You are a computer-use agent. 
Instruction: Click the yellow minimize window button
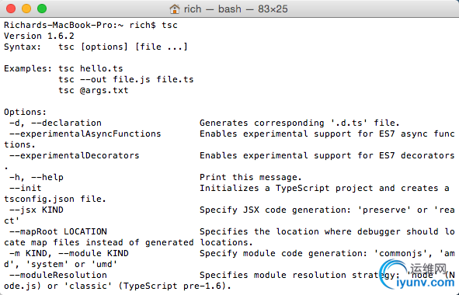(26, 9)
